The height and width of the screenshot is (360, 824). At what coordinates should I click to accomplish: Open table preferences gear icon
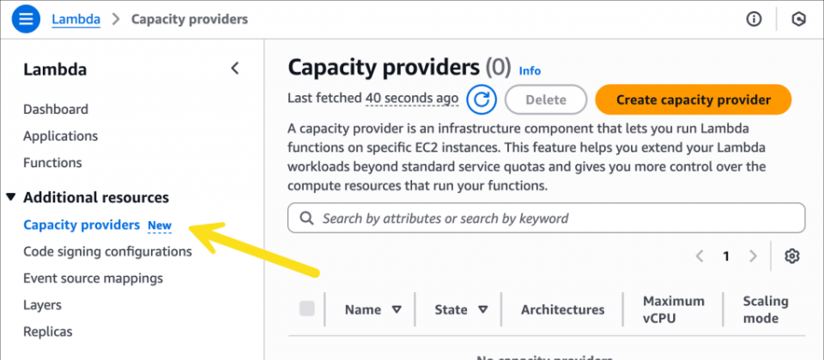tap(791, 255)
